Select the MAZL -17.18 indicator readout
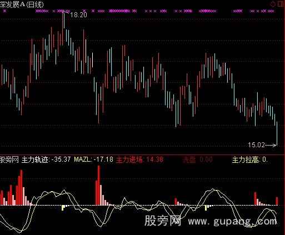Screen dimensions: 285x235 point(93,159)
